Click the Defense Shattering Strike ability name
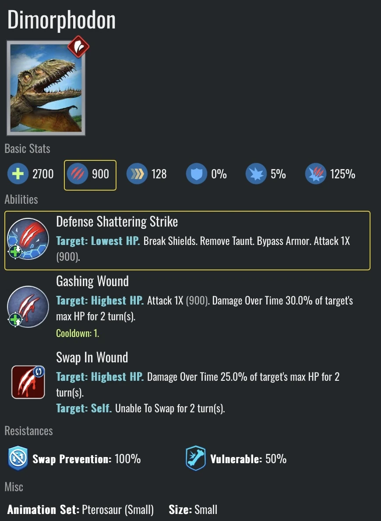Screen dimensions: 381x521 (x=117, y=222)
